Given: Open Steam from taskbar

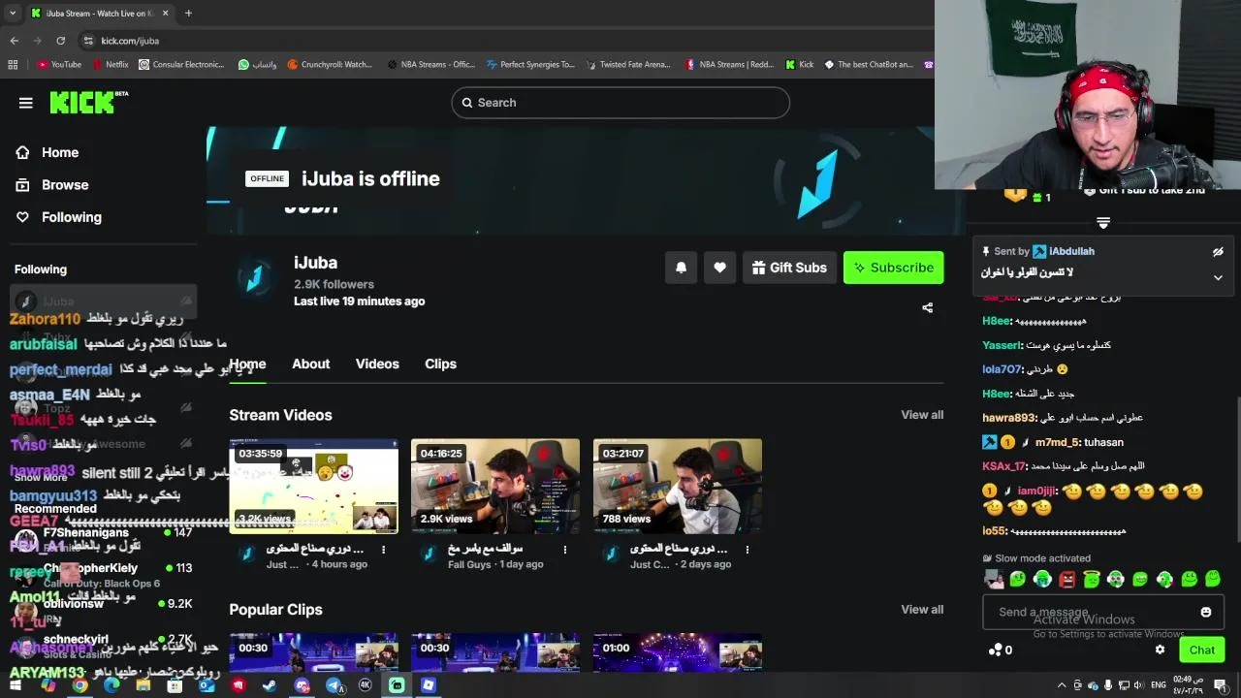Looking at the screenshot, I should [270, 685].
